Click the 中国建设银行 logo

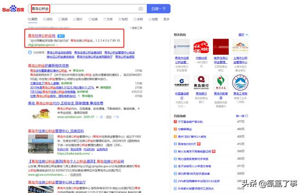[182, 83]
